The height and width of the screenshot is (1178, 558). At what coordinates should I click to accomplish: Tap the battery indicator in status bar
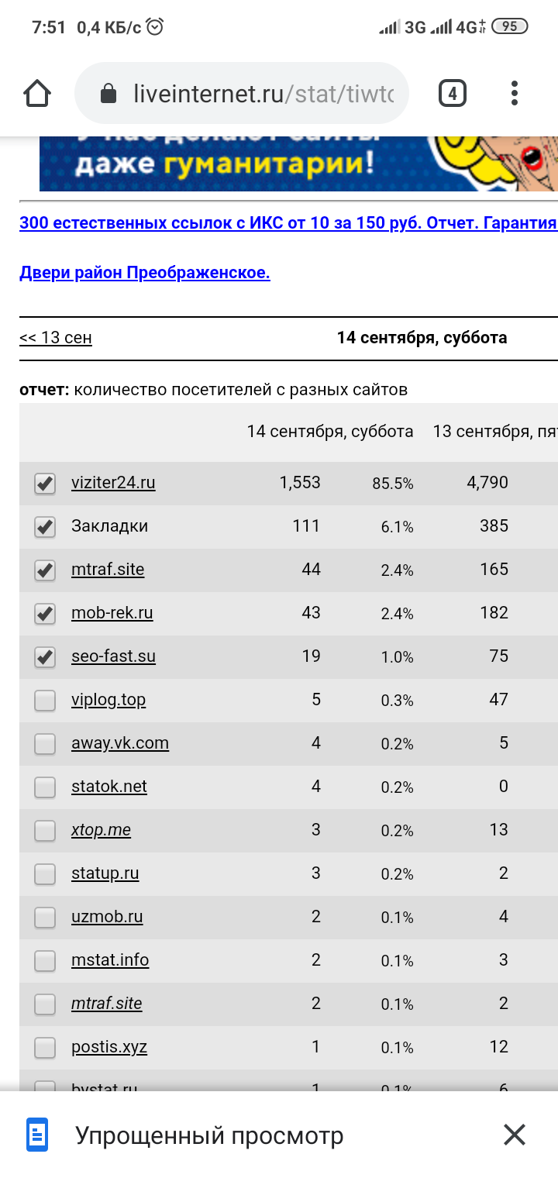tap(509, 27)
